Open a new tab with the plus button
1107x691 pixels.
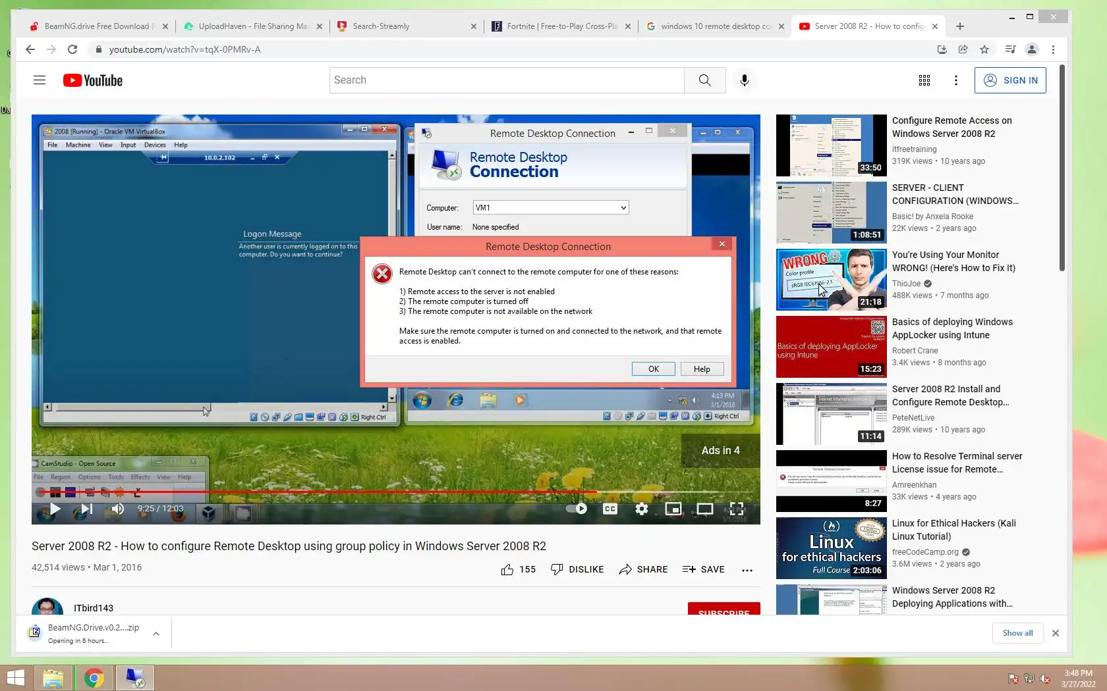point(960,26)
